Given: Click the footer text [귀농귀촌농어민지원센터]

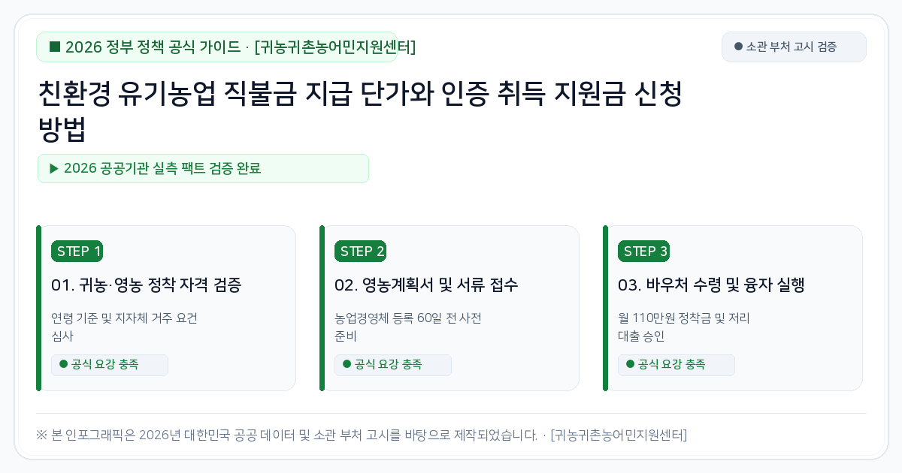Looking at the screenshot, I should (619, 435).
